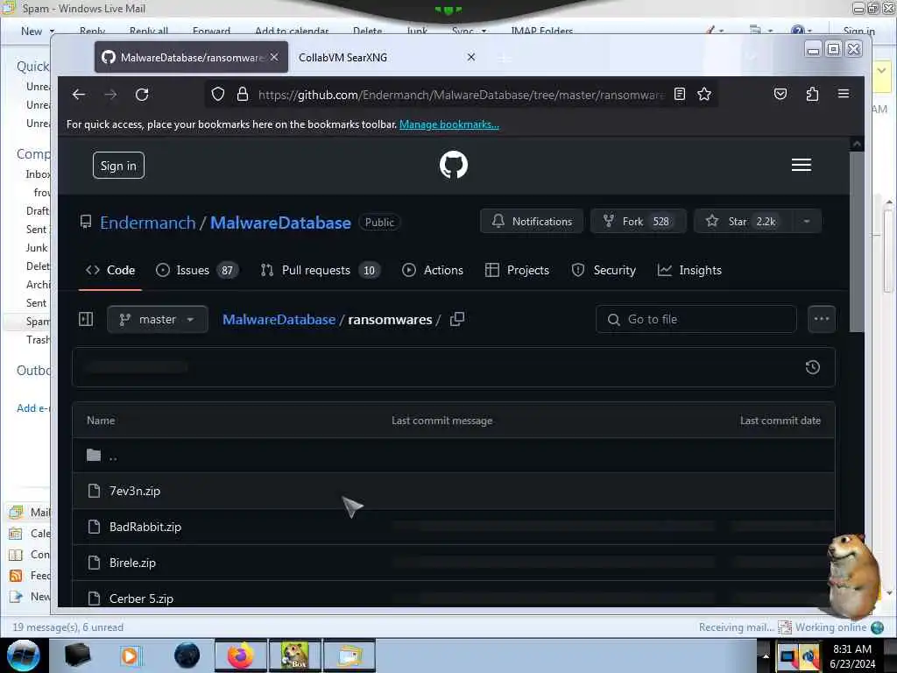This screenshot has width=897, height=673.
Task: Close the CollabVM SearXNG tab
Action: click(x=470, y=57)
